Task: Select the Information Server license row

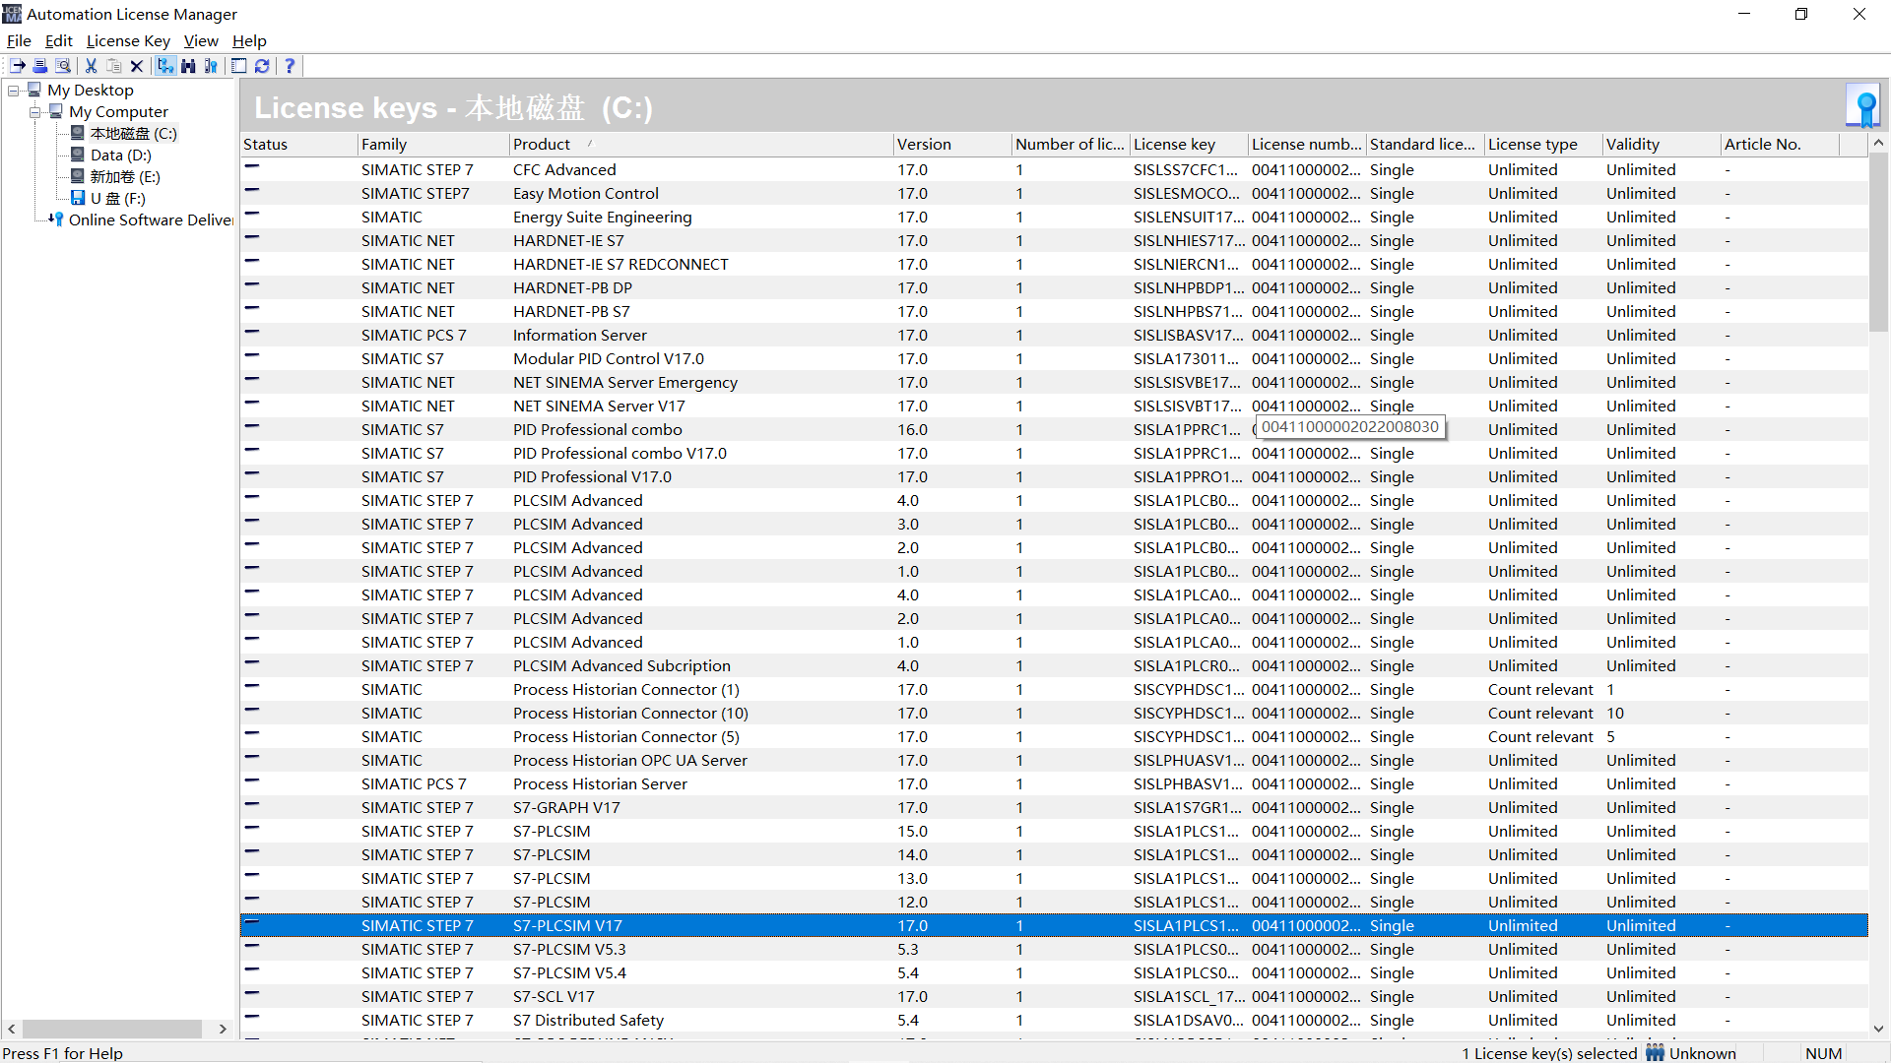Action: (x=579, y=336)
